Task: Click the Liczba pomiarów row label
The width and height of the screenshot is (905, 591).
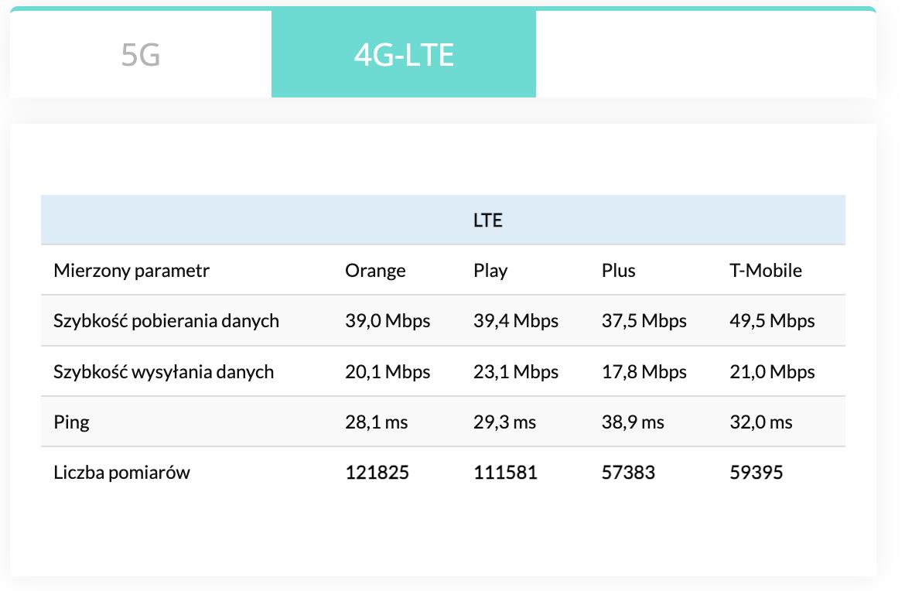Action: 121,472
